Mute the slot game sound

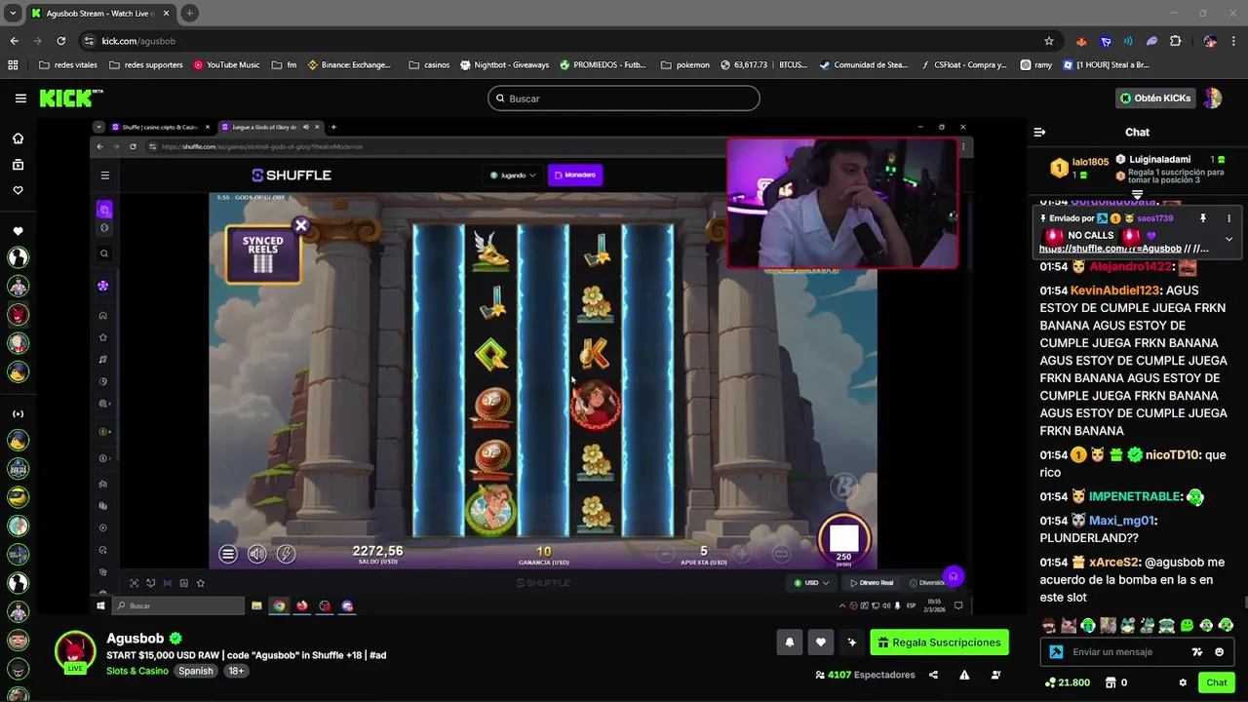(x=256, y=554)
